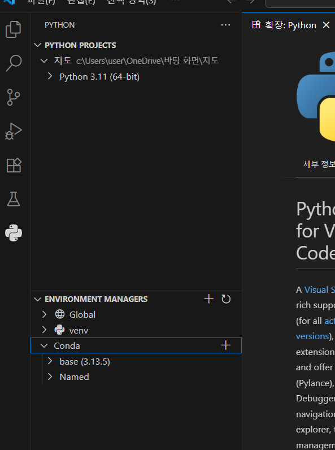Open the Python panel more actions menu
The image size is (335, 450).
tap(225, 25)
